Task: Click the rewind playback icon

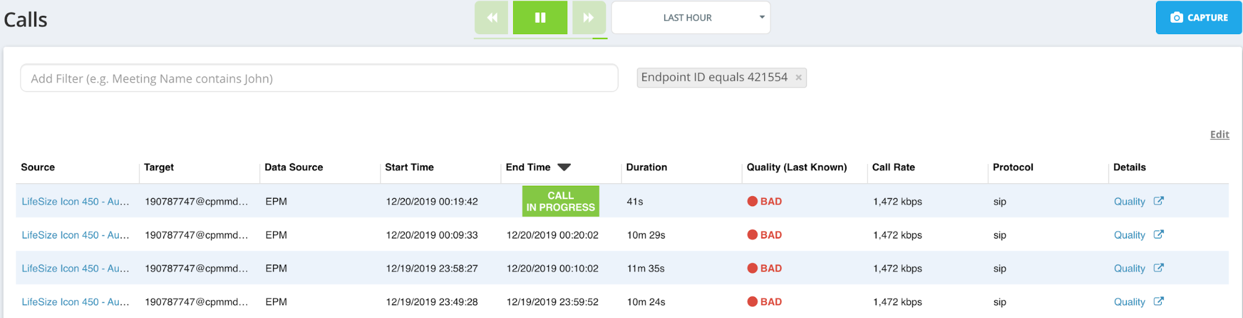Action: pos(492,17)
